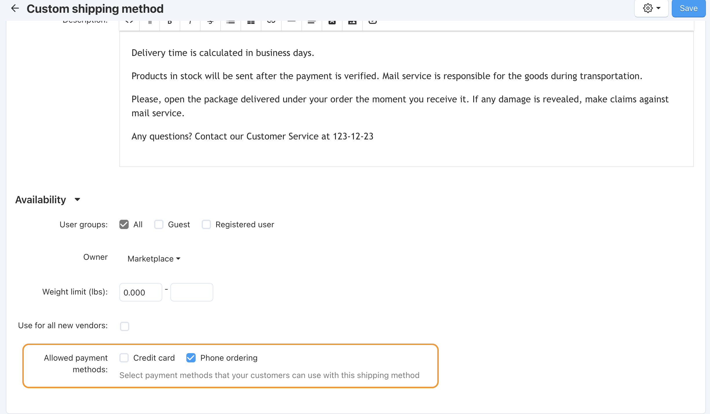The height and width of the screenshot is (414, 710).
Task: Open the gear settings dropdown
Action: 651,8
